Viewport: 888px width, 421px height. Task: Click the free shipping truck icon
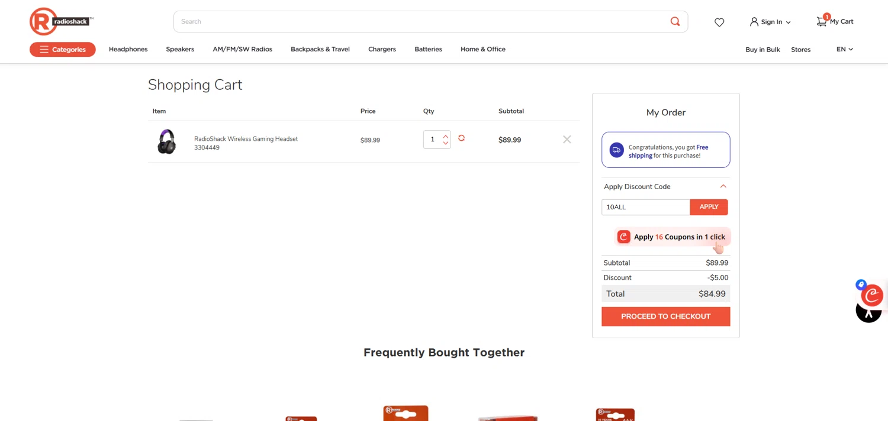tap(617, 150)
